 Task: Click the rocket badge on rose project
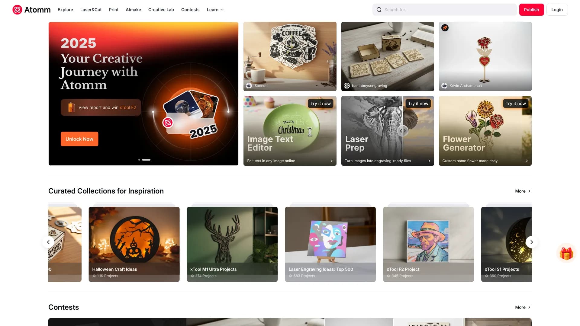pos(445,28)
